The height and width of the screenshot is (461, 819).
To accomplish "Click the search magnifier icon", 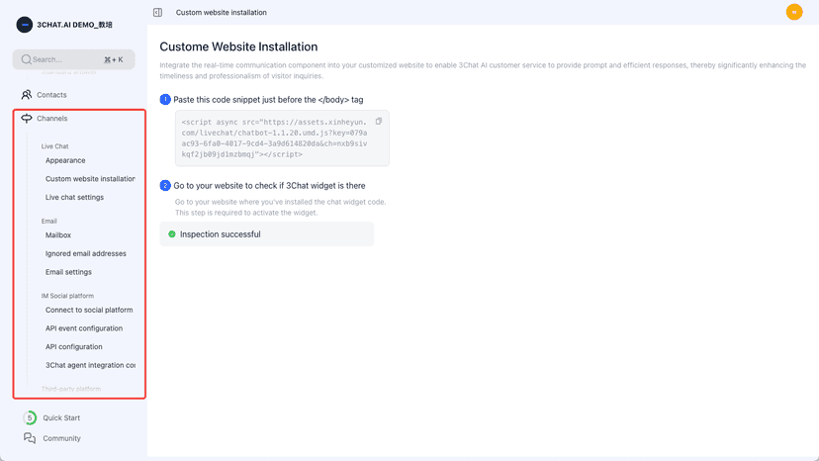I will (x=26, y=59).
